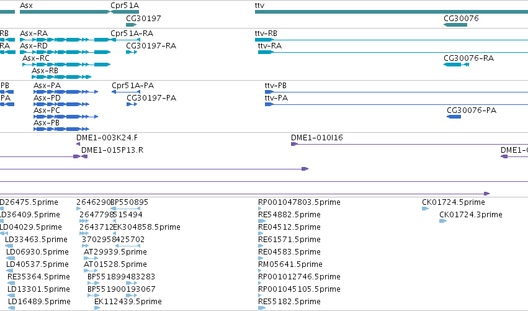Select the Asx gene bar
528x311 pixels.
point(65,12)
